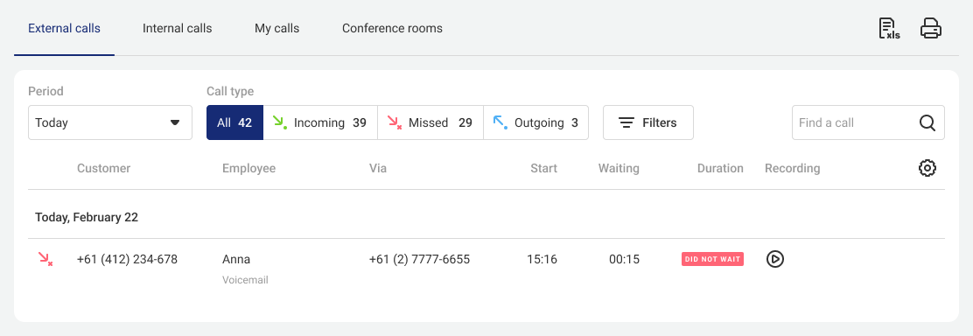Viewport: 973px width, 336px height.
Task: Click the printer icon
Action: pyautogui.click(x=931, y=29)
